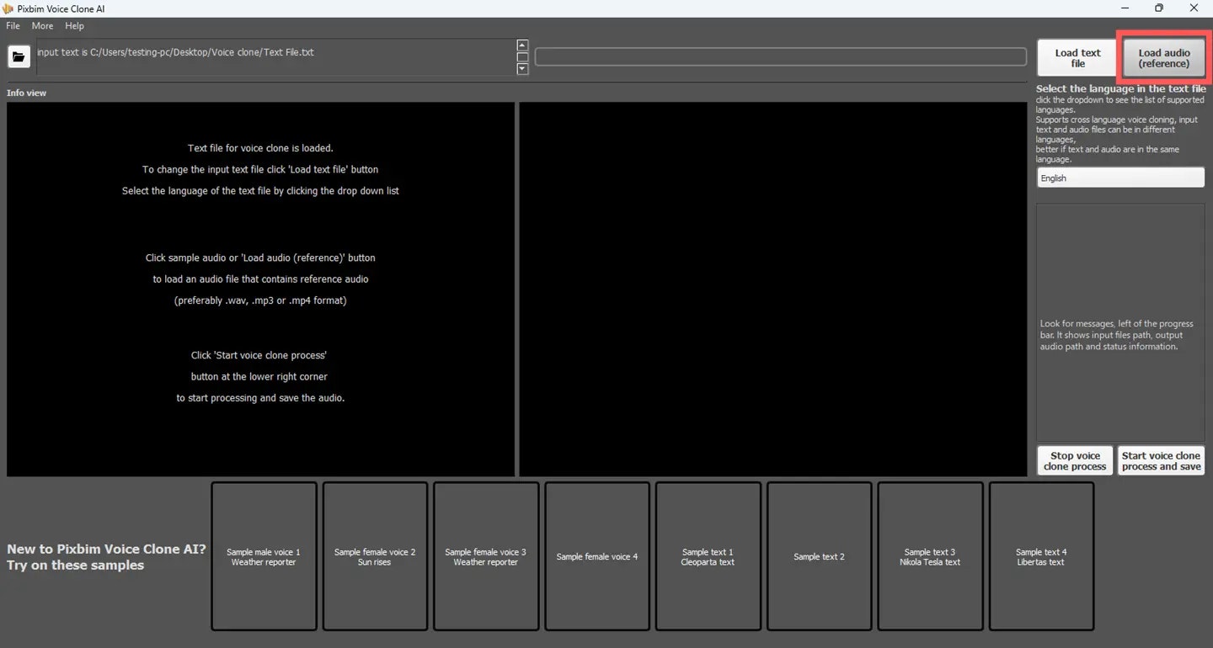The width and height of the screenshot is (1213, 648).
Task: Click 'New to Pixbim Voice Clone AI?' text
Action: (x=106, y=549)
